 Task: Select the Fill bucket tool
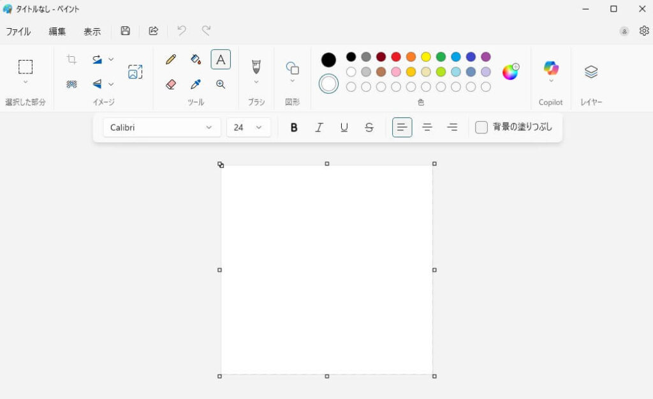(196, 59)
